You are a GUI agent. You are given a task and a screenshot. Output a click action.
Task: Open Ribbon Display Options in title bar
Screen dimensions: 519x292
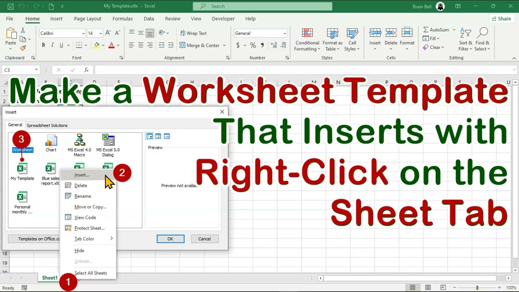(458, 6)
